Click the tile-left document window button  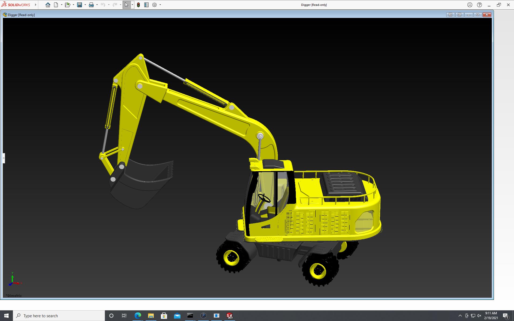pos(450,15)
